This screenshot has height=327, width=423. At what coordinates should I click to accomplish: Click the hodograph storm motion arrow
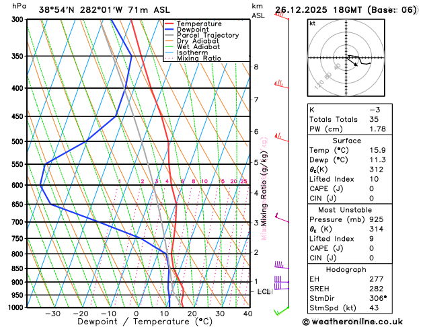coord(352,62)
